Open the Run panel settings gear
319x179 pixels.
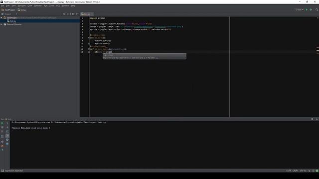(313, 119)
